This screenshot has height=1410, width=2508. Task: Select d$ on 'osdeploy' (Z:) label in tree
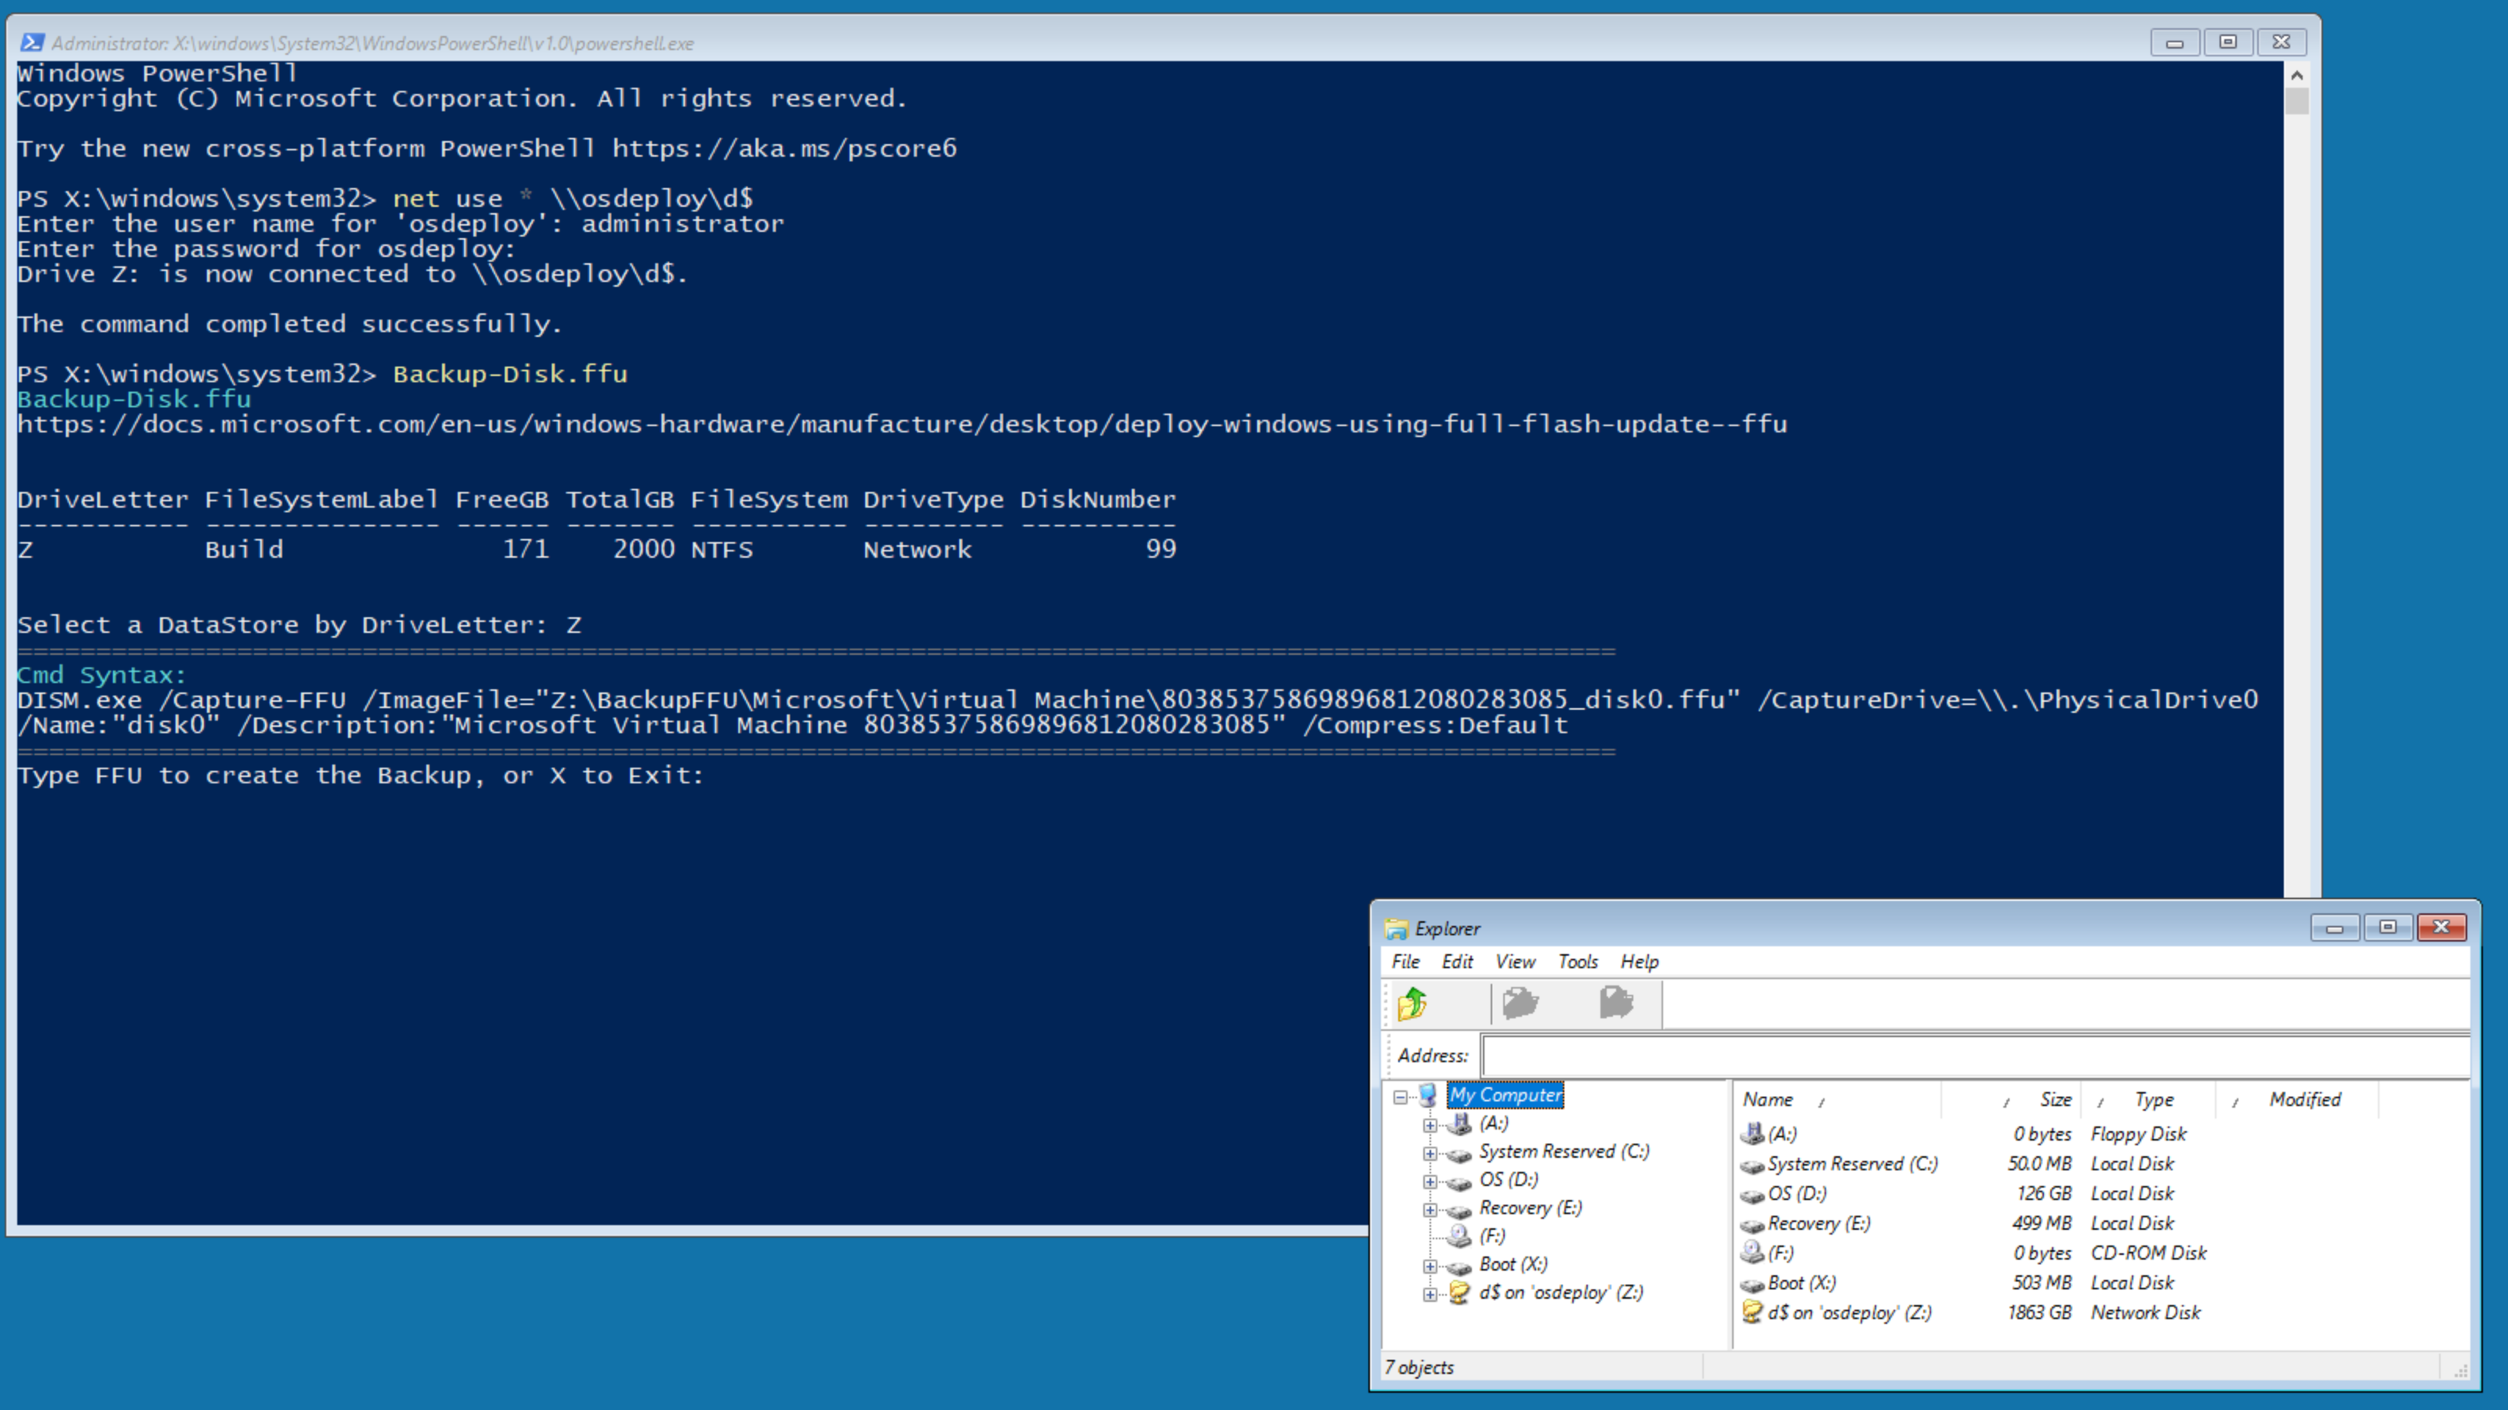1560,1292
